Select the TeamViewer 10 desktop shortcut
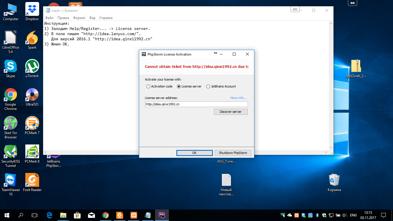 click(x=11, y=185)
